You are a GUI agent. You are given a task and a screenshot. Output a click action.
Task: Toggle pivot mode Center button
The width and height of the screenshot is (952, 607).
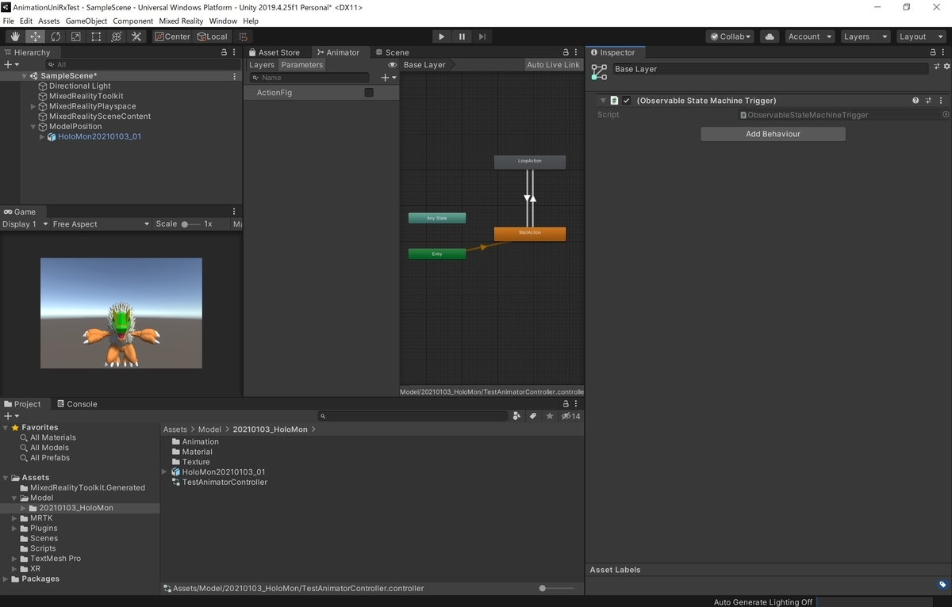[x=172, y=36]
